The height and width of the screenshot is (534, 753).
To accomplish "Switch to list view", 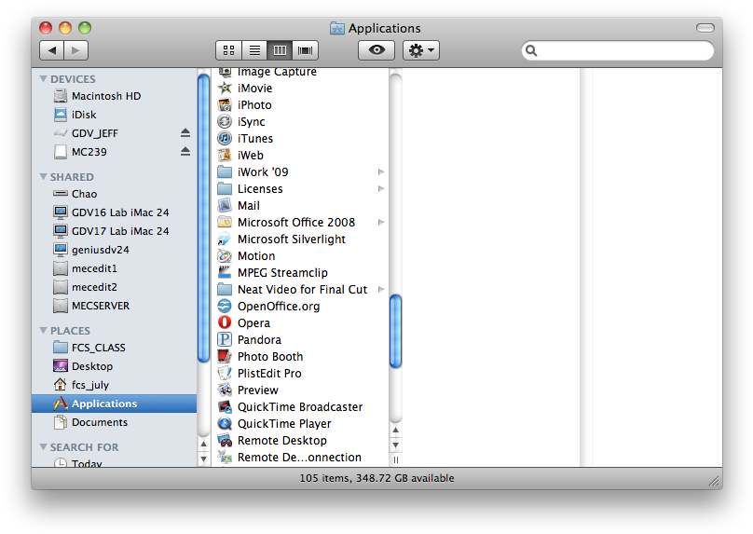I will [x=254, y=50].
